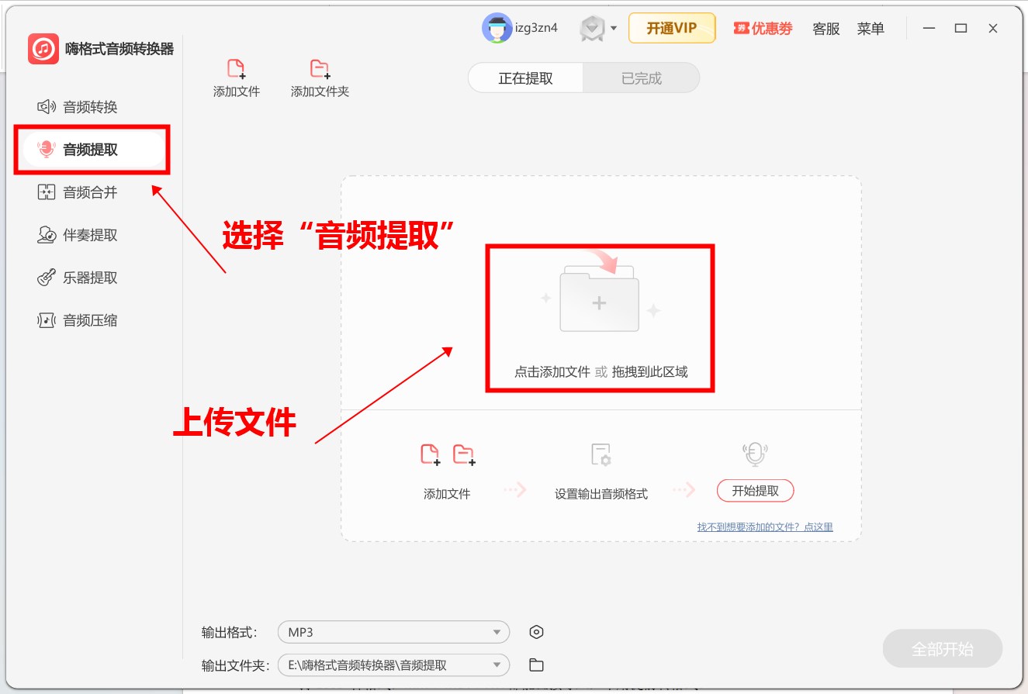Screen dimensions: 1028x694
Task: Open 音频转换 in the sidebar
Action: [78, 107]
